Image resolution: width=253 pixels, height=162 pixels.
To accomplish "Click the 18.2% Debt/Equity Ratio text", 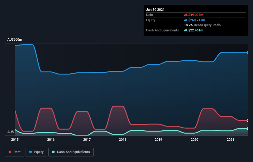I will (x=202, y=25).
